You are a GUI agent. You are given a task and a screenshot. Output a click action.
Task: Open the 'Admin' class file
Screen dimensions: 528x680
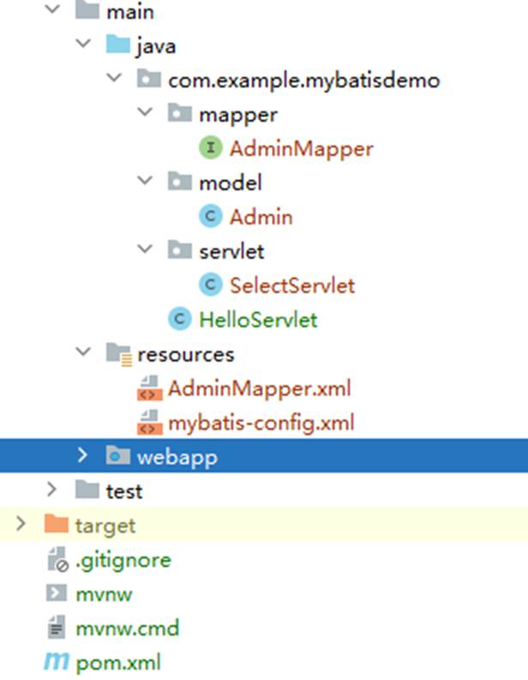261,217
